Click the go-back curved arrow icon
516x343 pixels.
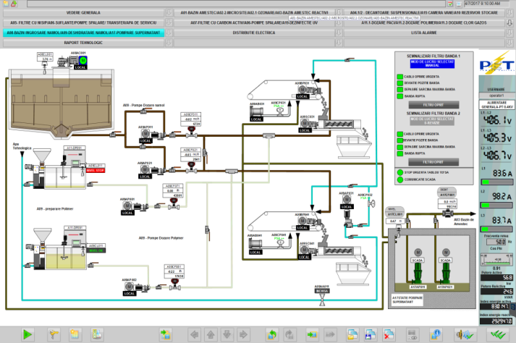tap(272, 335)
